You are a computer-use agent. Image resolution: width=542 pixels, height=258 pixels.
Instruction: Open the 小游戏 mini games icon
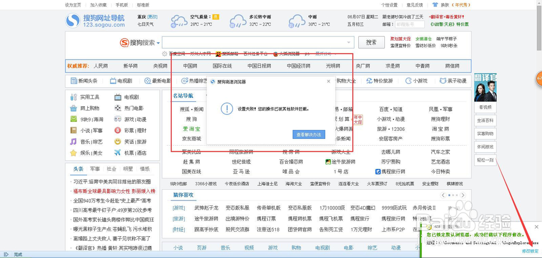click(408, 81)
